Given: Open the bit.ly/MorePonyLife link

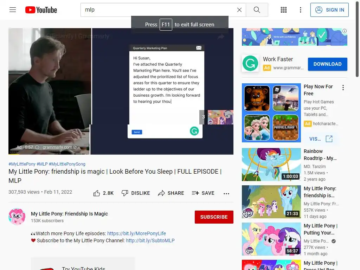Looking at the screenshot, I should 137,233.
